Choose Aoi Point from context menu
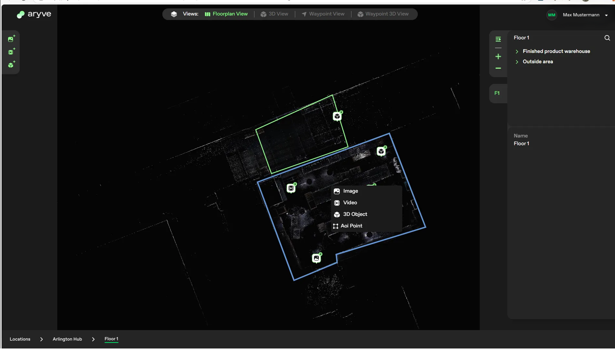Image resolution: width=615 pixels, height=353 pixels. [351, 226]
